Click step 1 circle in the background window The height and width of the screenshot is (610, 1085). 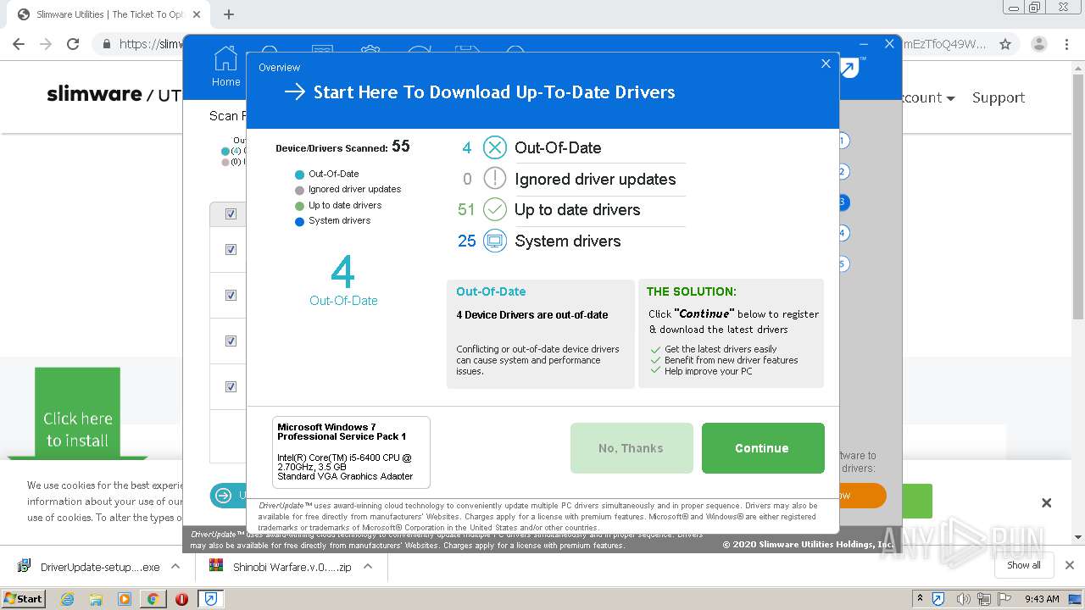(843, 141)
